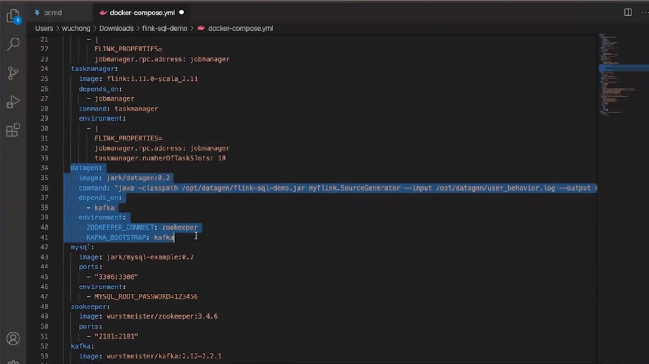Screen dimensions: 649x364
Task: Click the docker icon on docker-compose.yml tab
Action: 103,13
